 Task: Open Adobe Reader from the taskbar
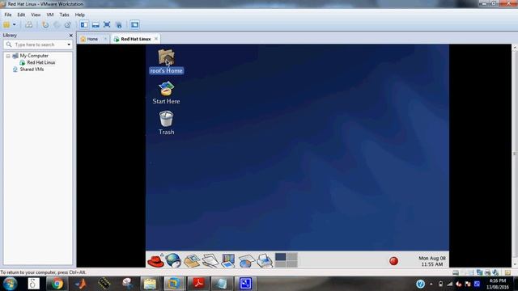click(197, 284)
